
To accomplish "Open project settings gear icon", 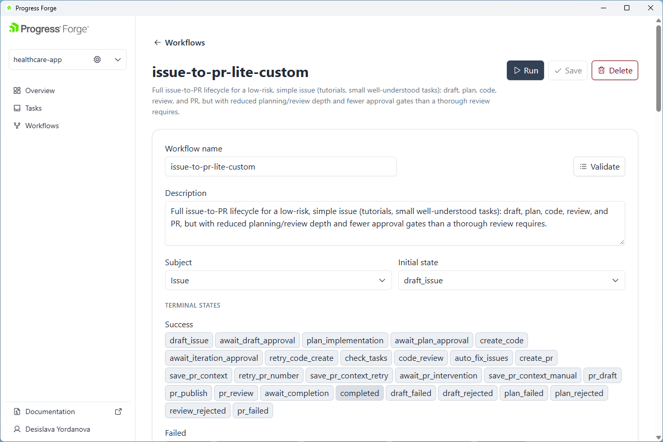I will [97, 59].
